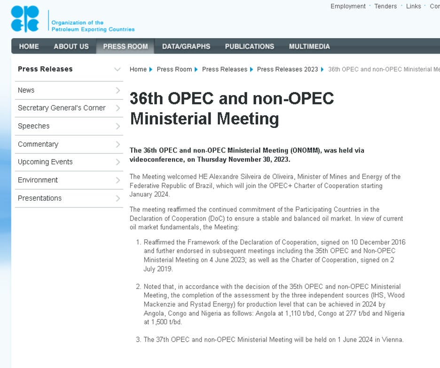Click the Press Releases breadcrumb
The width and height of the screenshot is (440, 368).
pos(225,69)
